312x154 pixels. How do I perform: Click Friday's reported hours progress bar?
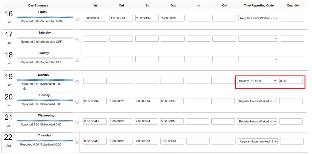point(45,17)
